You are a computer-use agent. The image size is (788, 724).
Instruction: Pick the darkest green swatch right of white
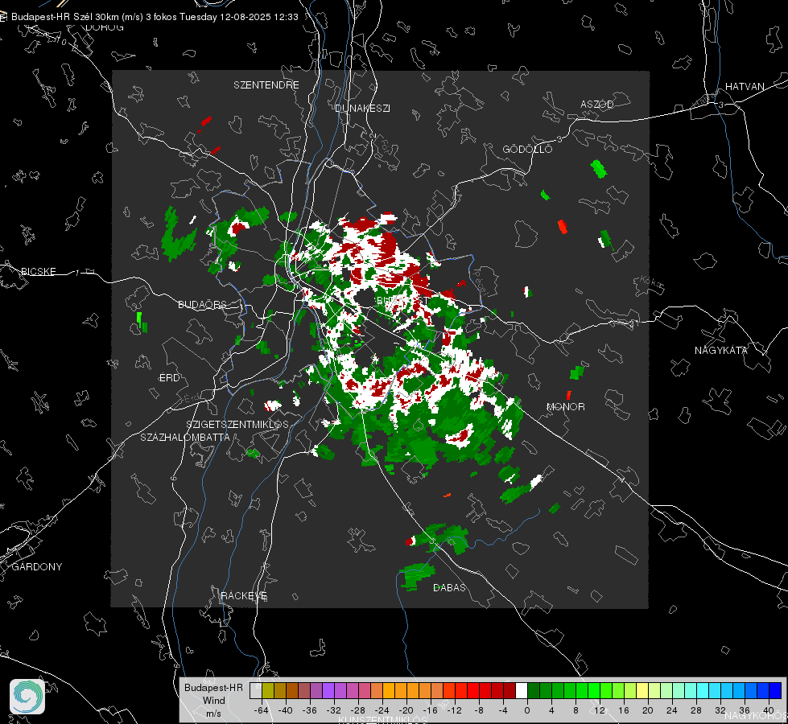pyautogui.click(x=534, y=690)
